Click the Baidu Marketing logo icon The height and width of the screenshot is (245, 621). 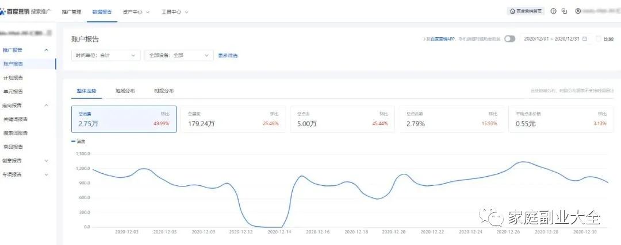tap(4, 11)
